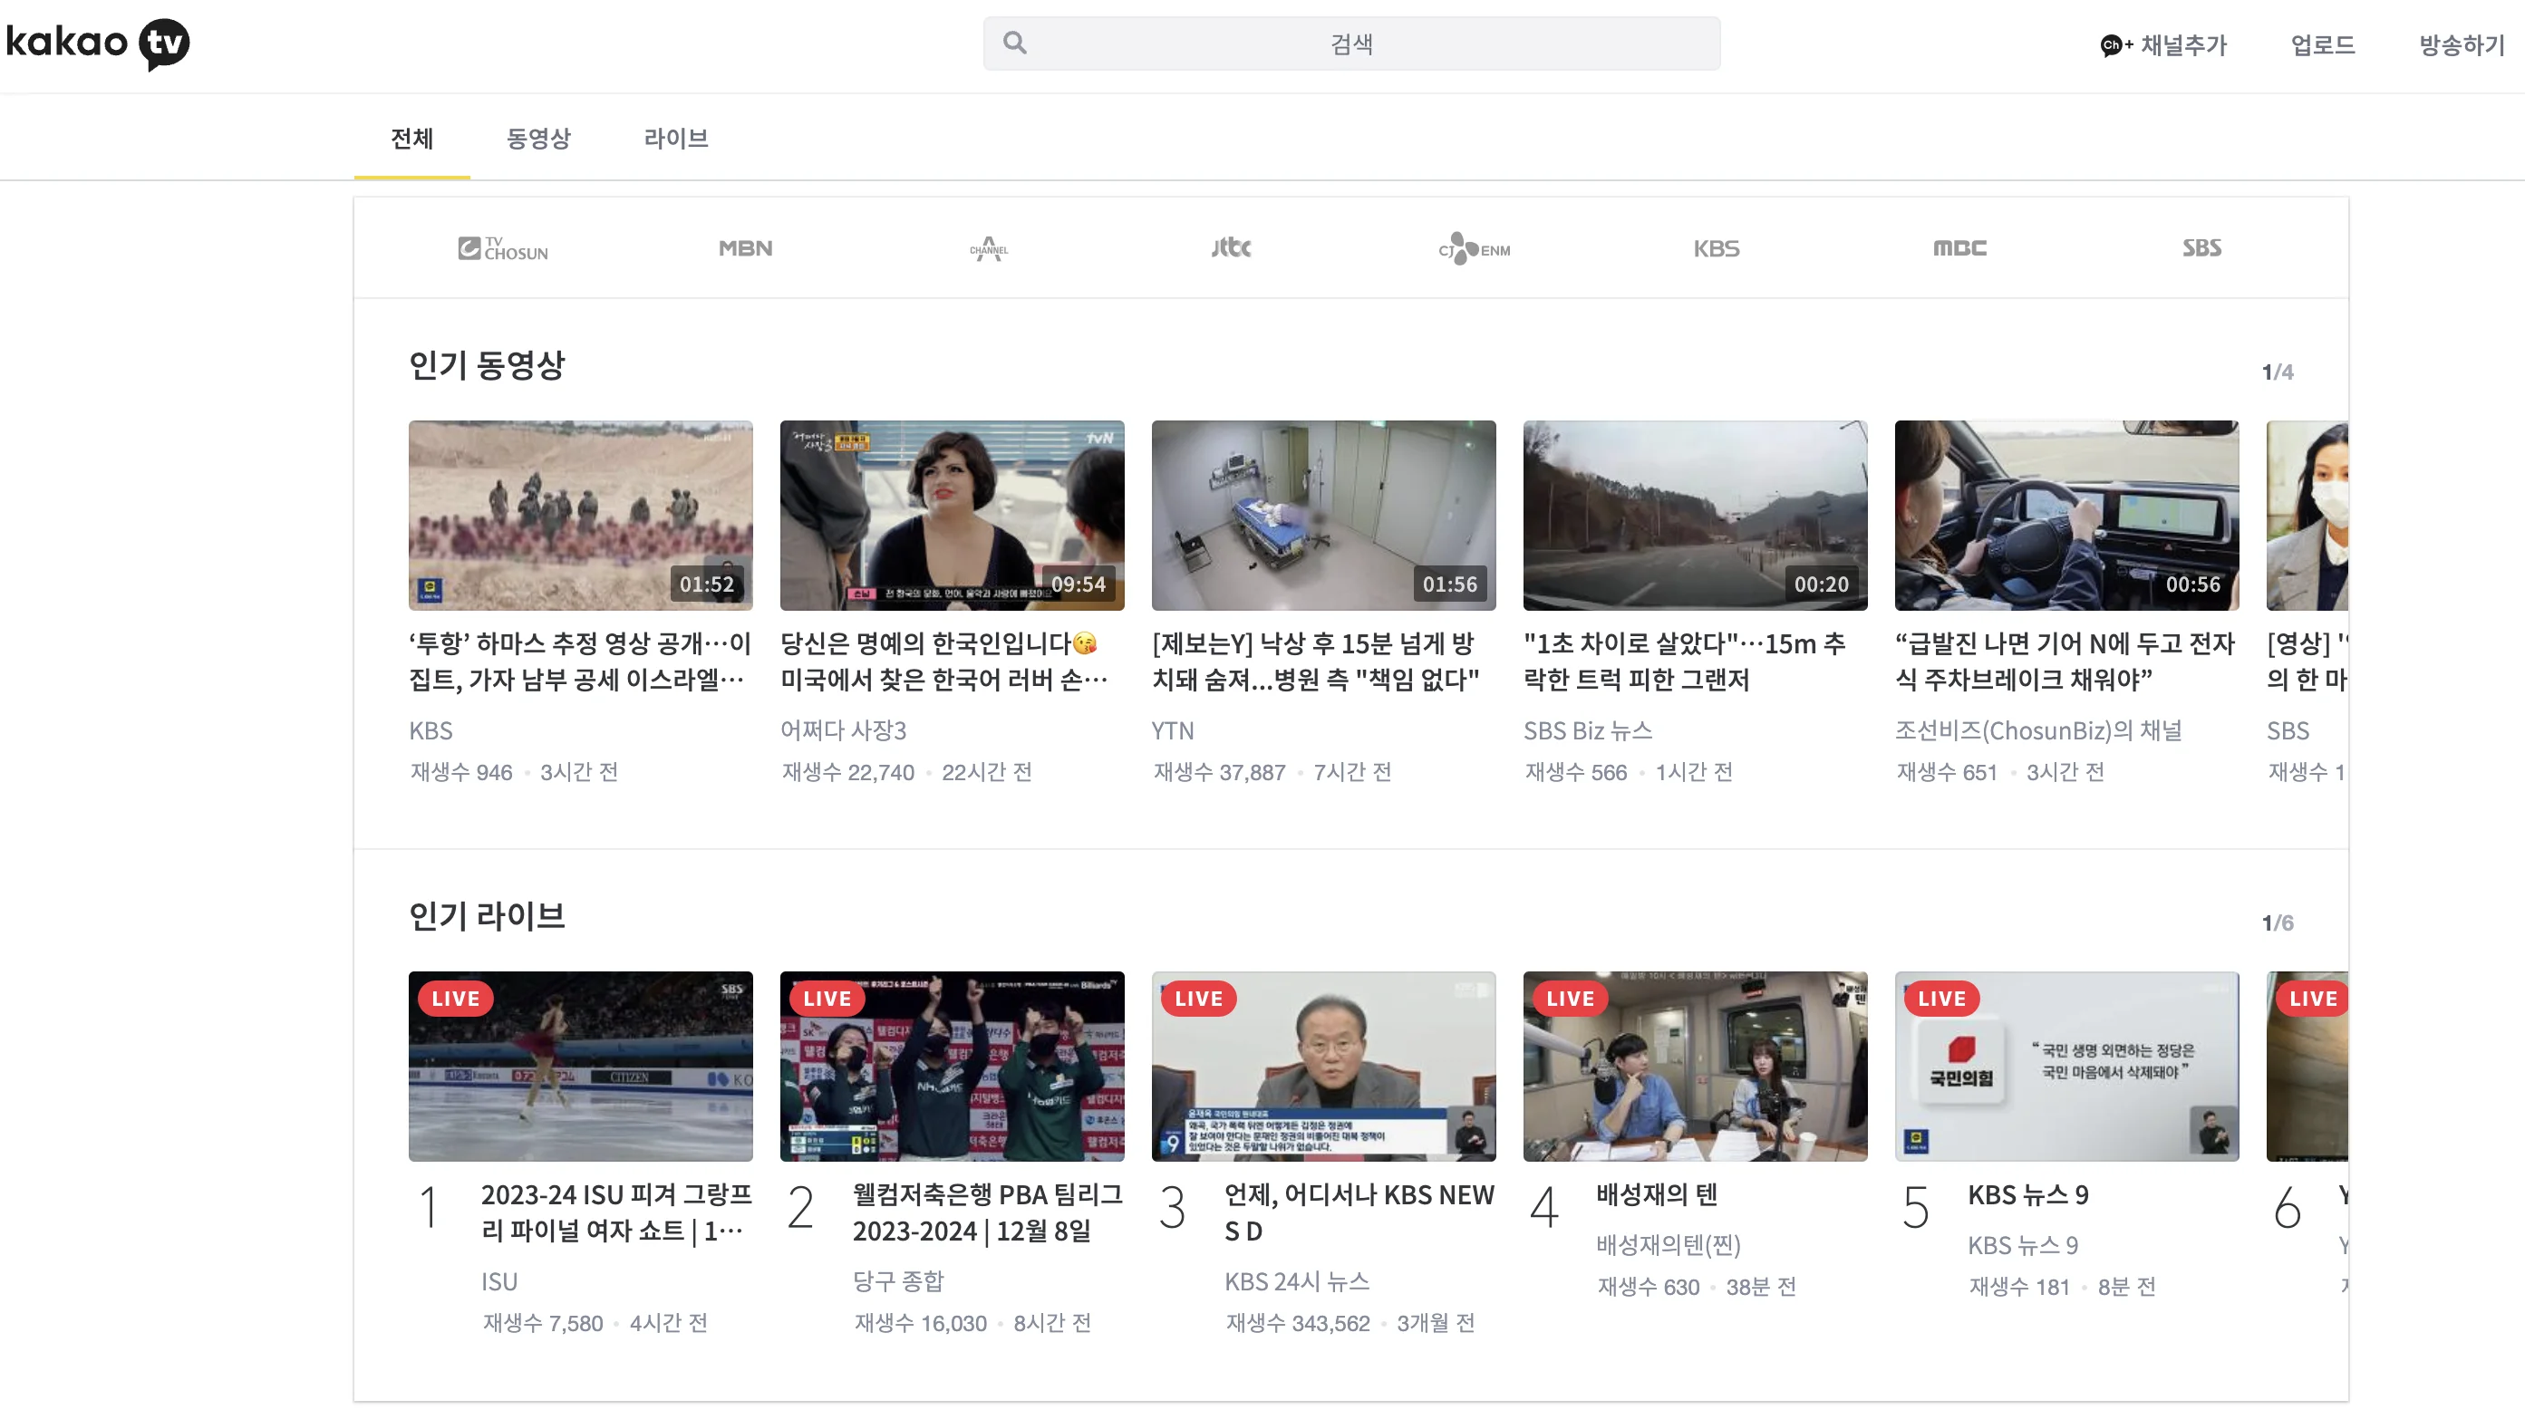Open the KBS channel logo
Screen dimensions: 2525x1410
pos(1717,248)
